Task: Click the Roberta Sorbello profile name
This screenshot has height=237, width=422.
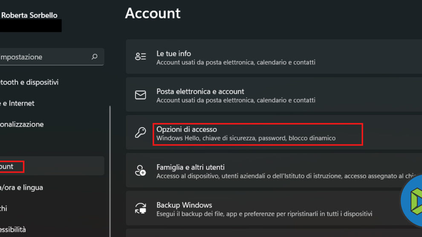Action: coord(30,15)
